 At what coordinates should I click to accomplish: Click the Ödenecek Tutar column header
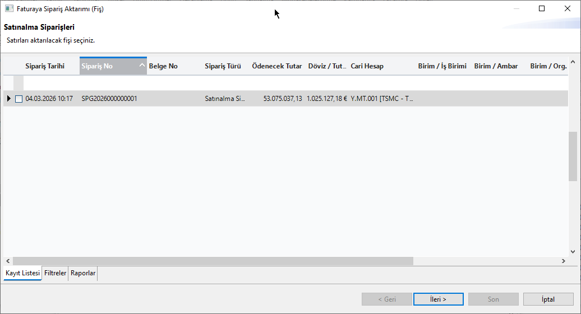(277, 66)
